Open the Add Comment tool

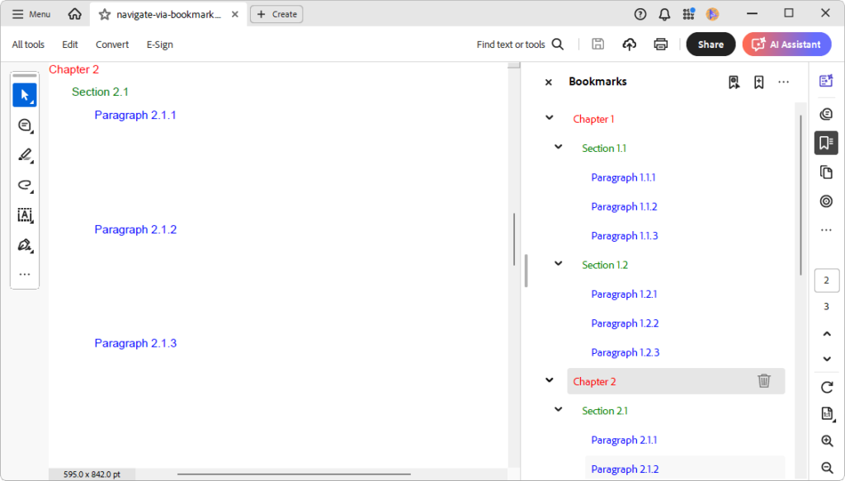(25, 125)
